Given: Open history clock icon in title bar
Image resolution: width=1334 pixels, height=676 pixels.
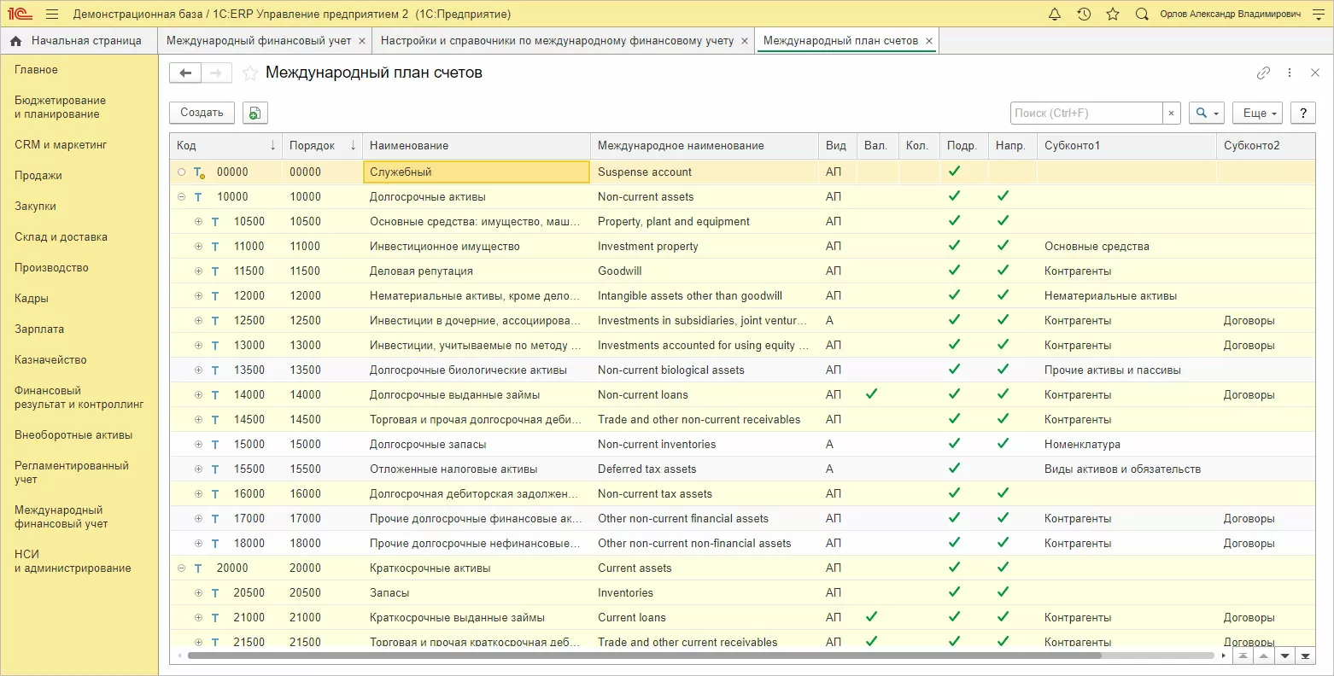Looking at the screenshot, I should point(1084,15).
